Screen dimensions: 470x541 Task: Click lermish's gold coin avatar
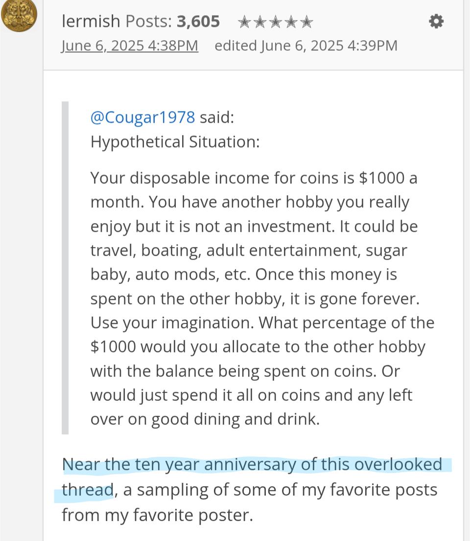click(19, 15)
